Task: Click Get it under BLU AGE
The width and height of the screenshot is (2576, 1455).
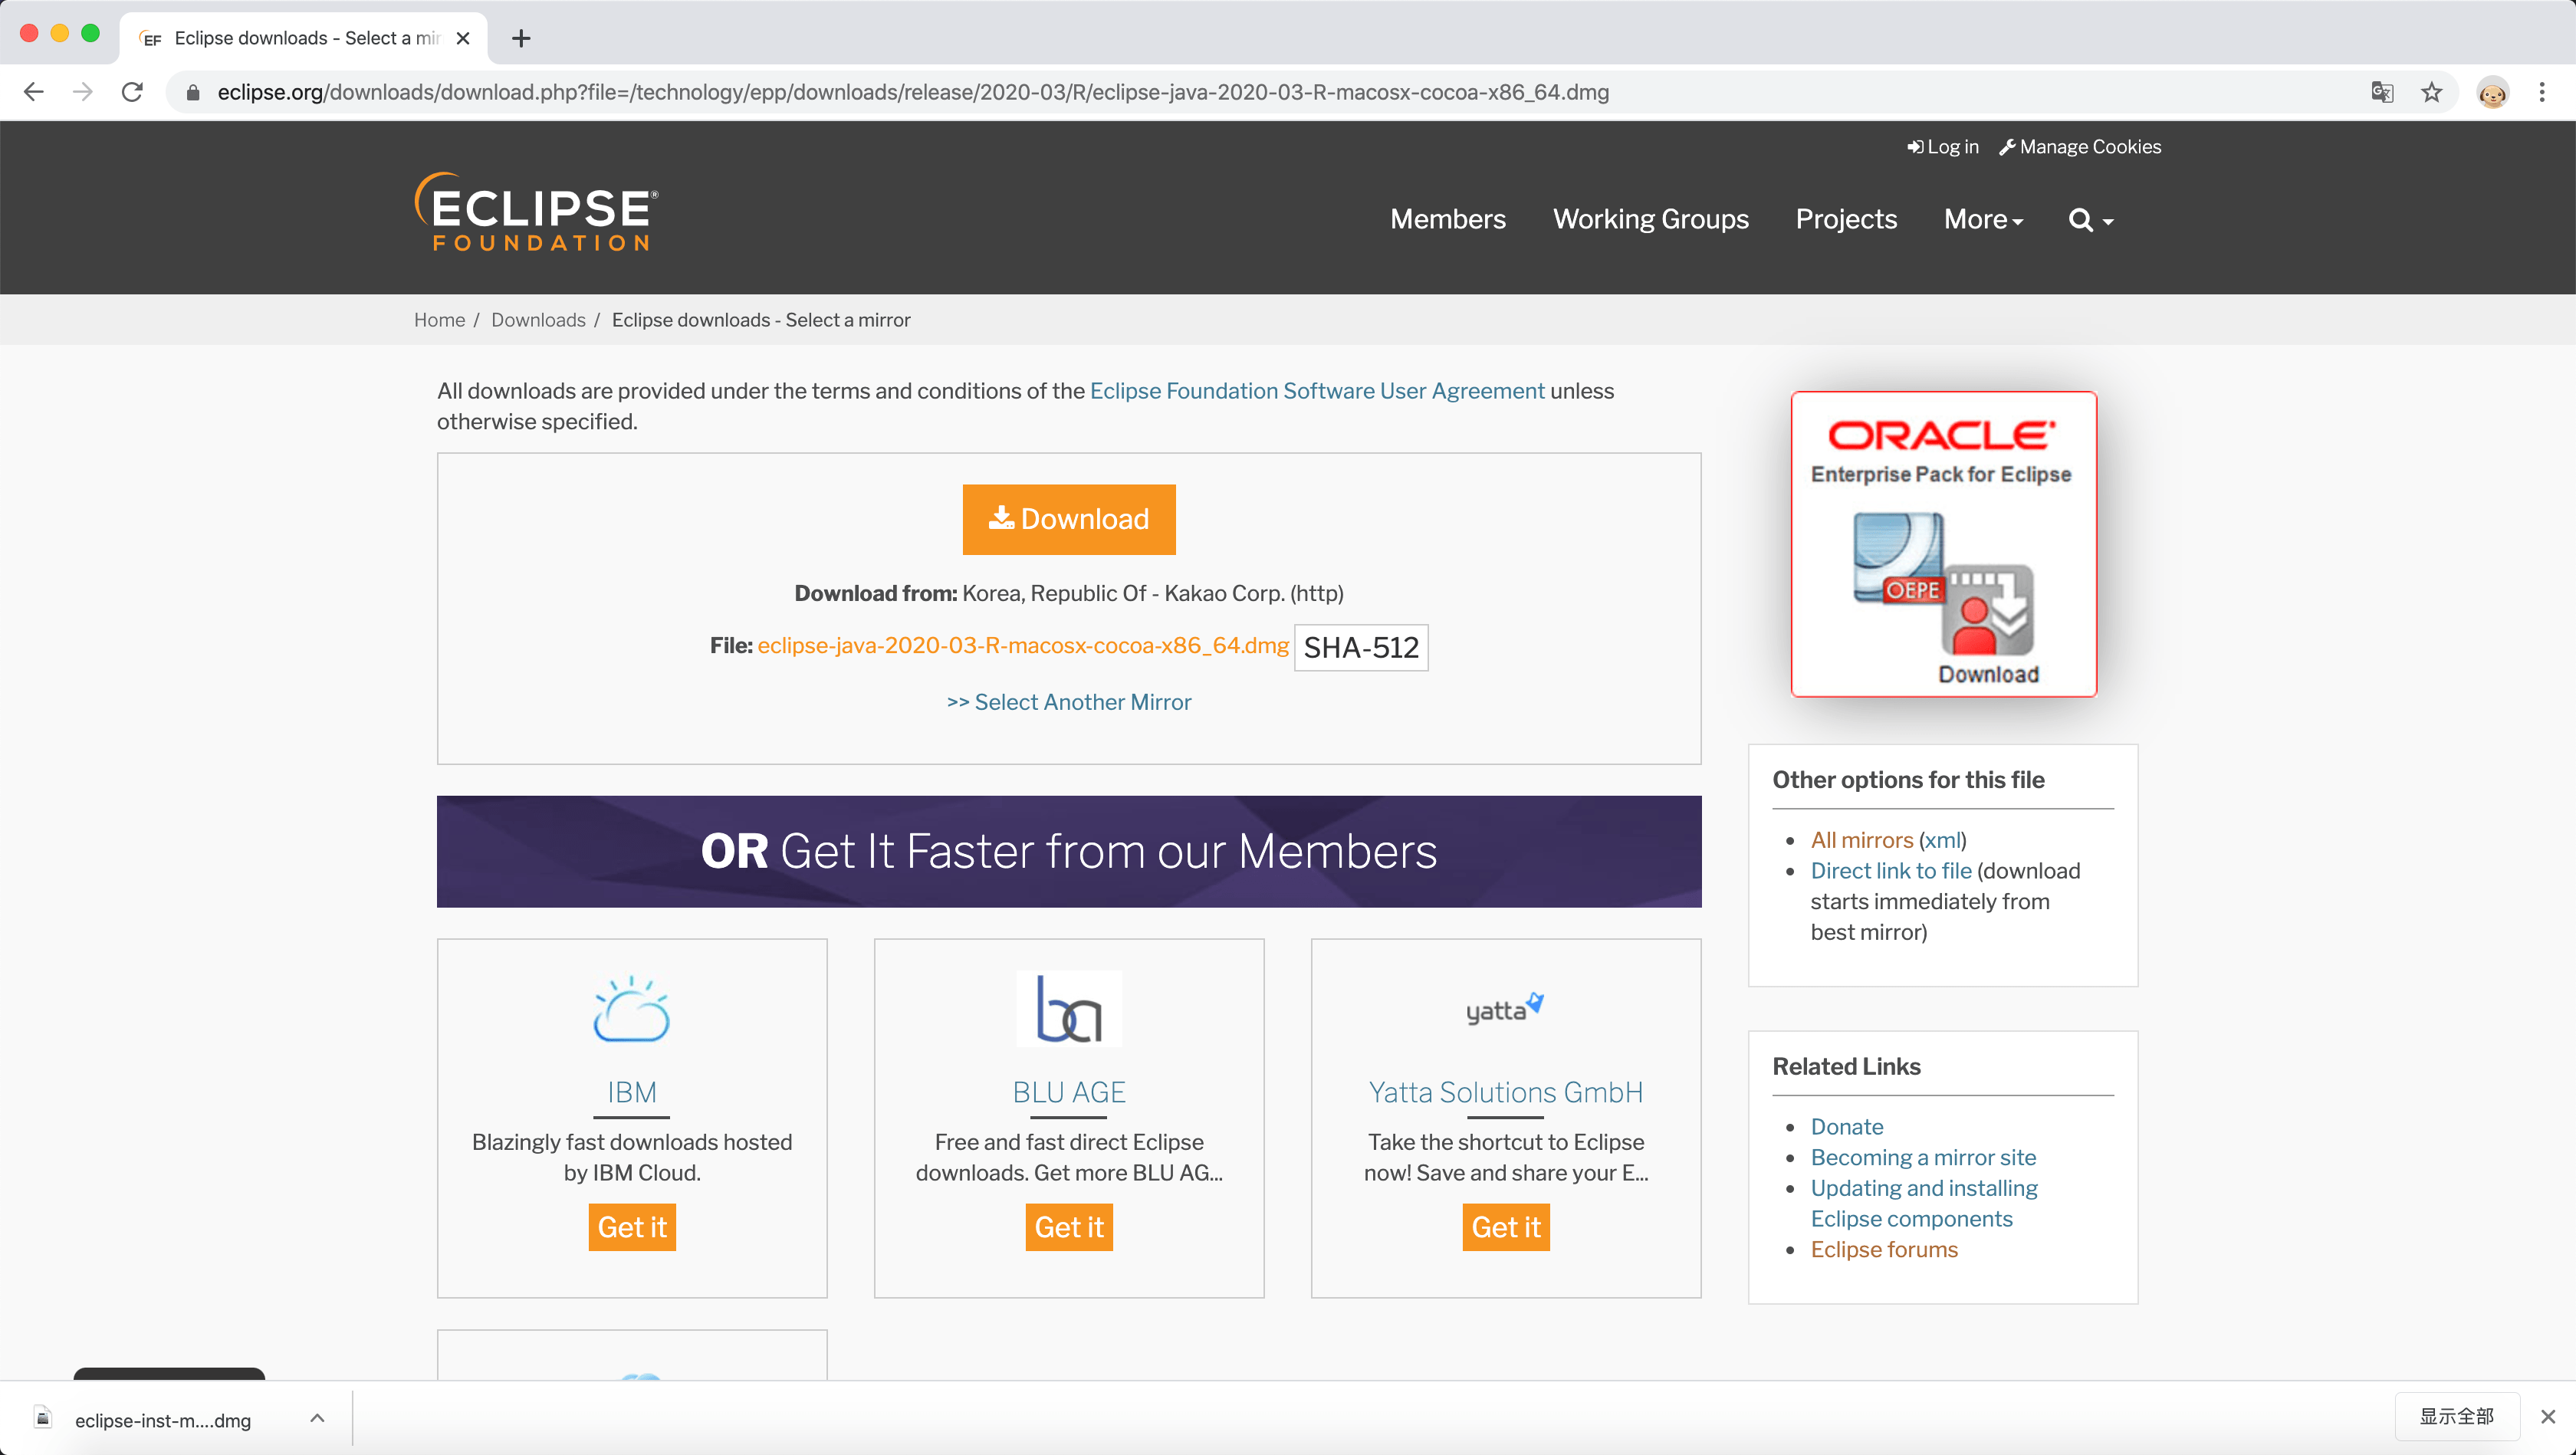Action: [1068, 1227]
